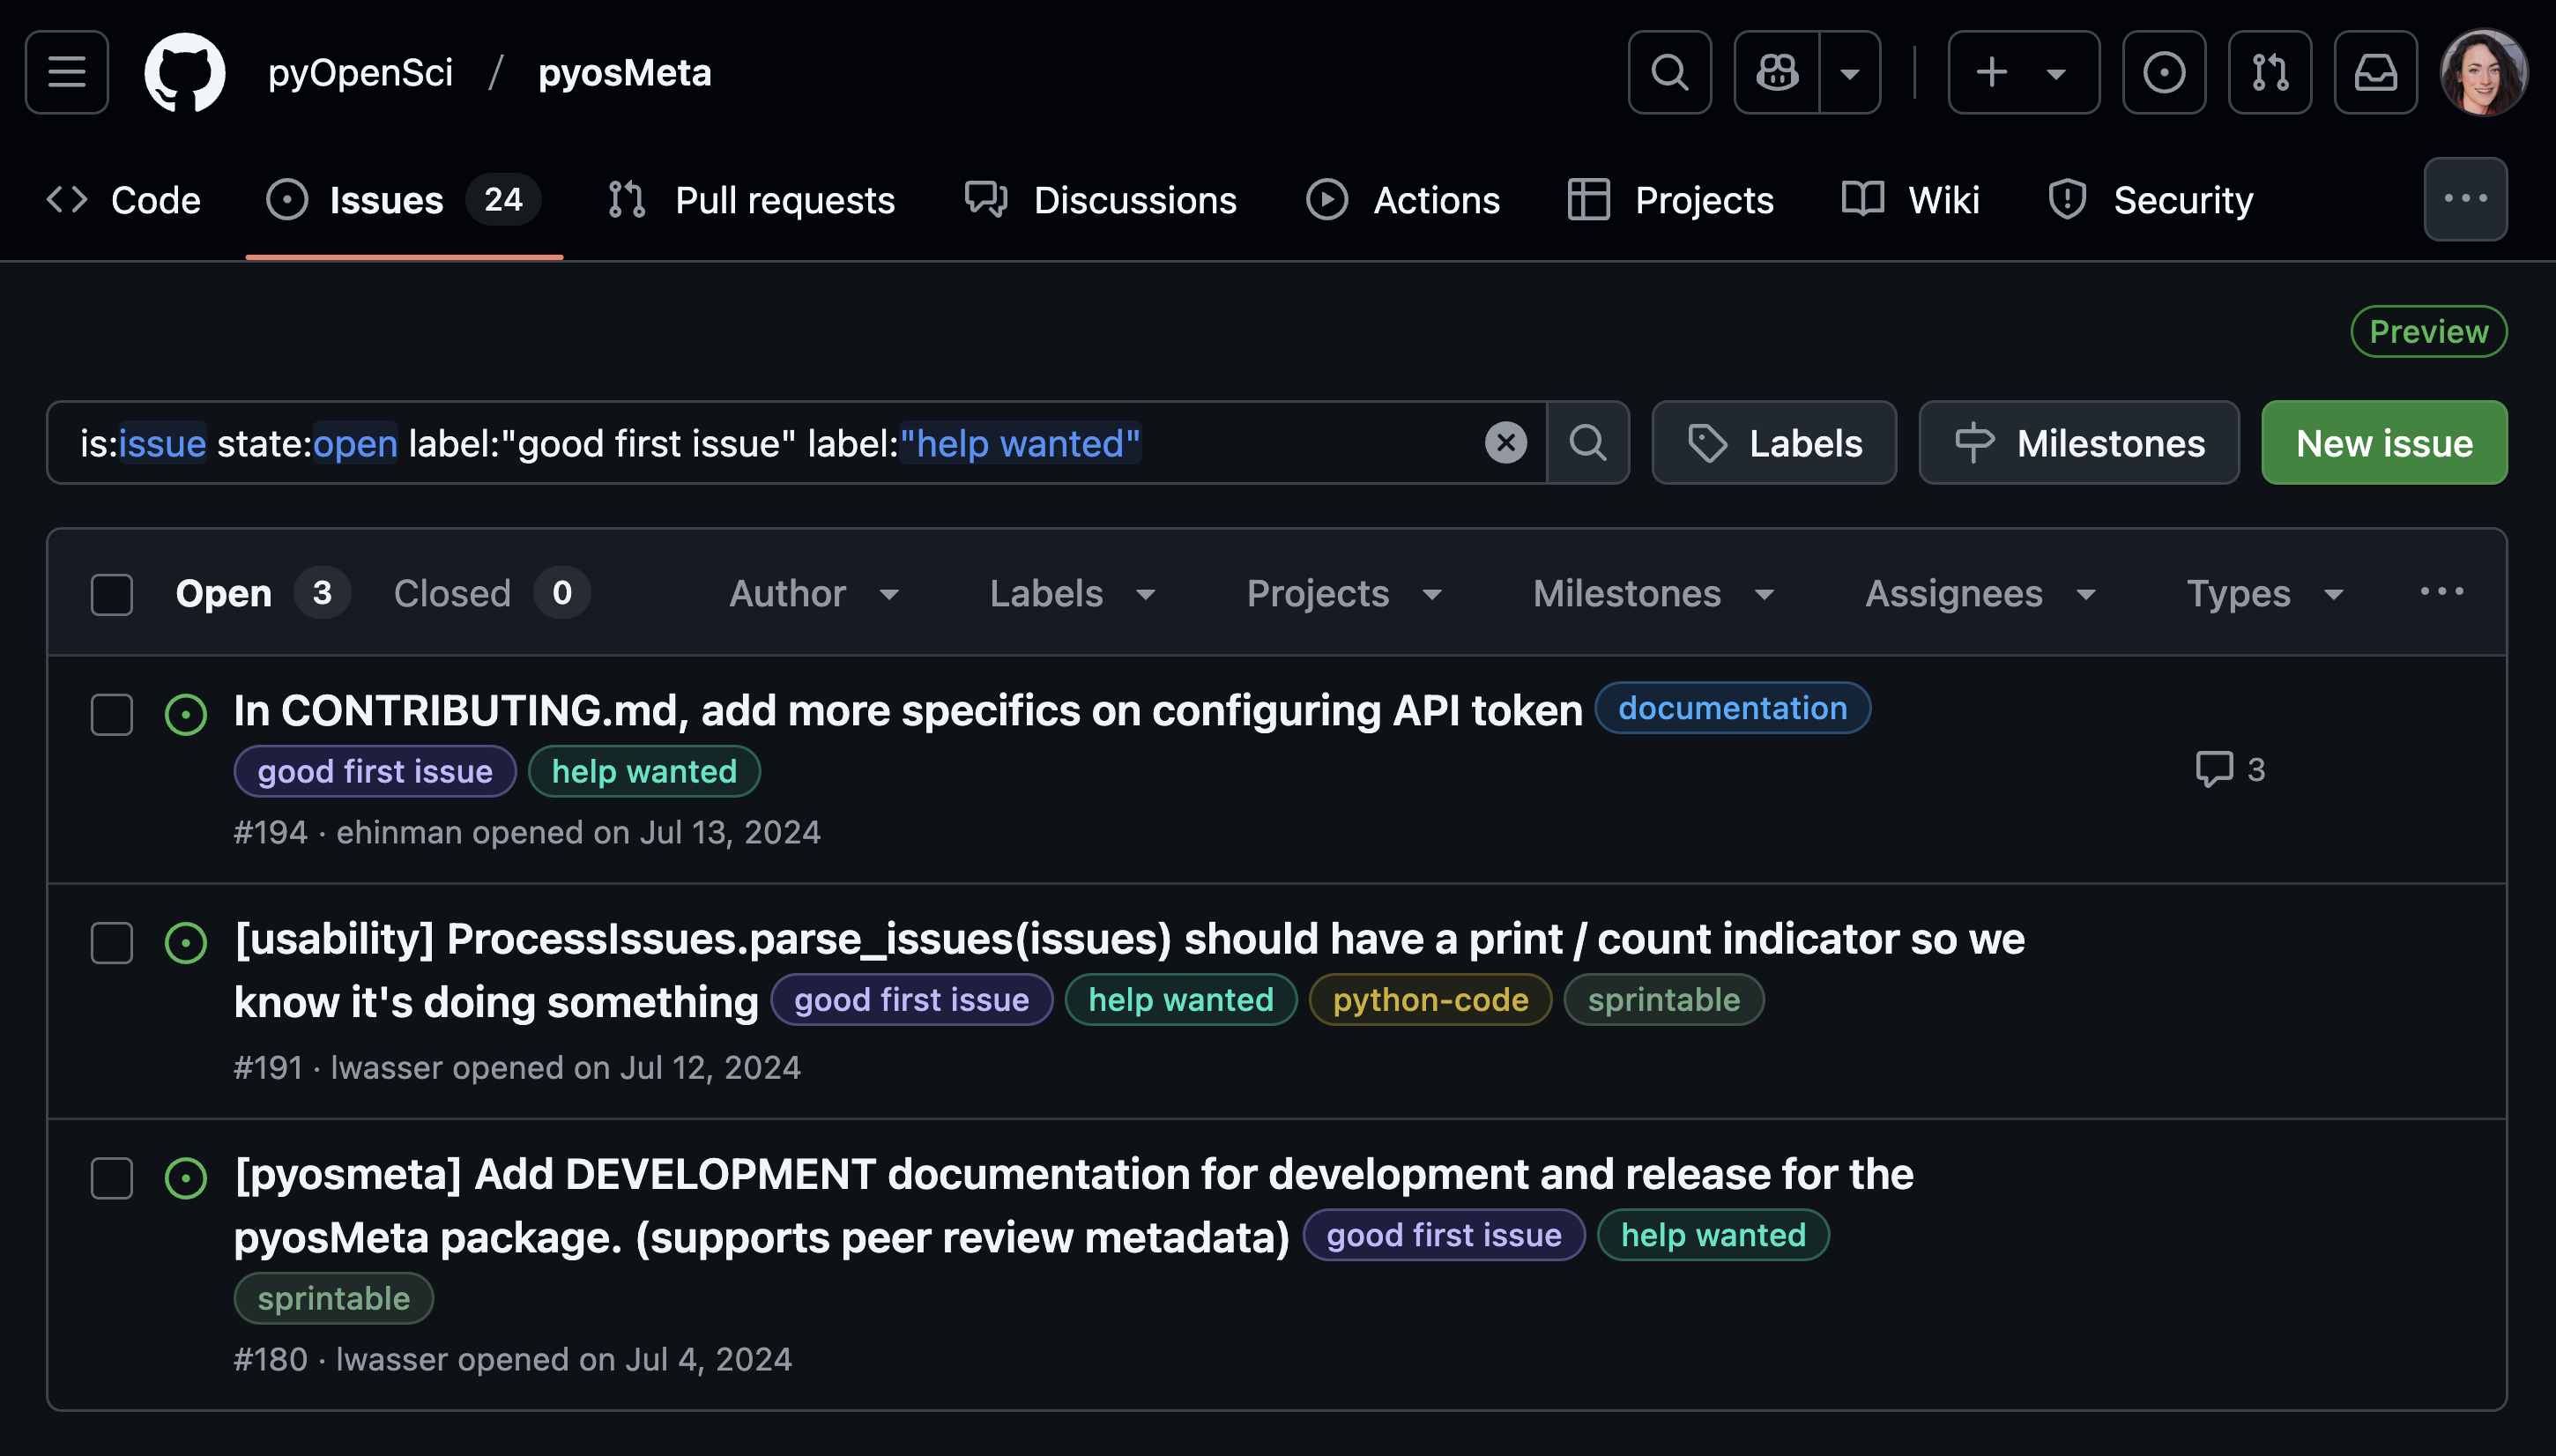
Task: Open Copilot chat icon
Action: 1777,72
